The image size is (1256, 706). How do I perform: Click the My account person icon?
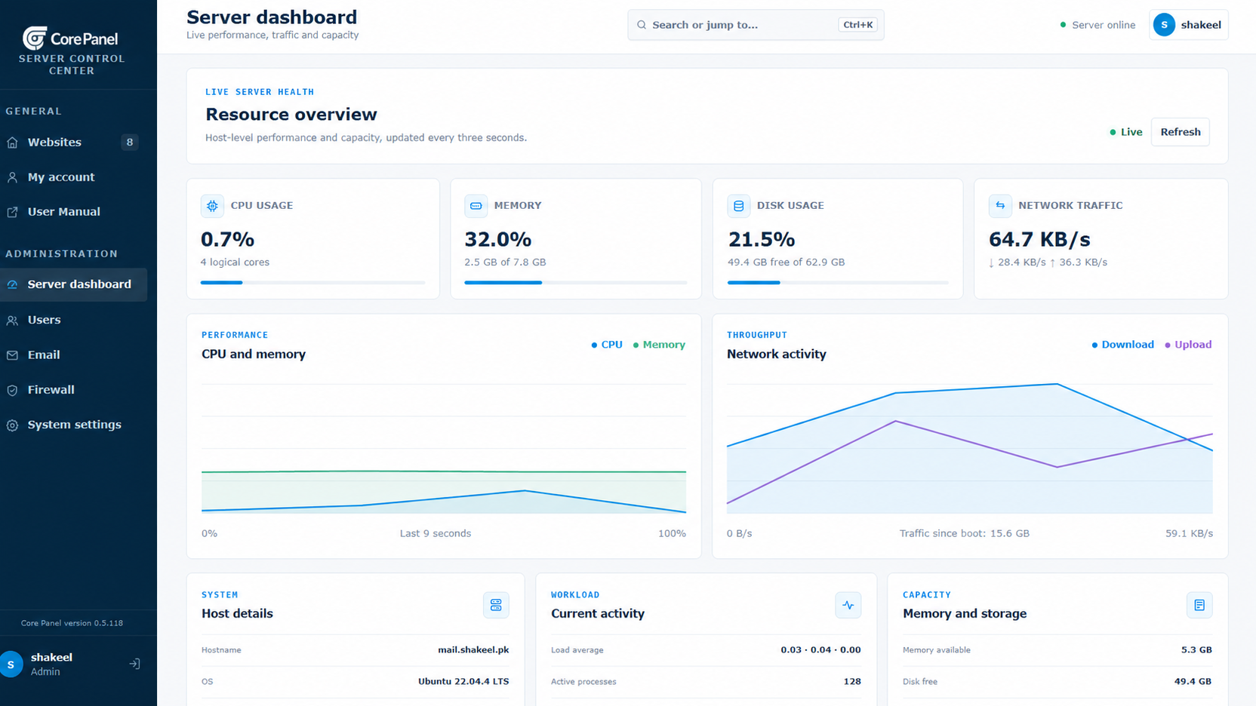(x=12, y=177)
